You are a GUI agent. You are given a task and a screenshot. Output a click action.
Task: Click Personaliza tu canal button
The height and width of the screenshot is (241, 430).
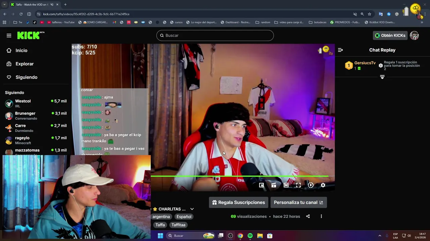298,203
